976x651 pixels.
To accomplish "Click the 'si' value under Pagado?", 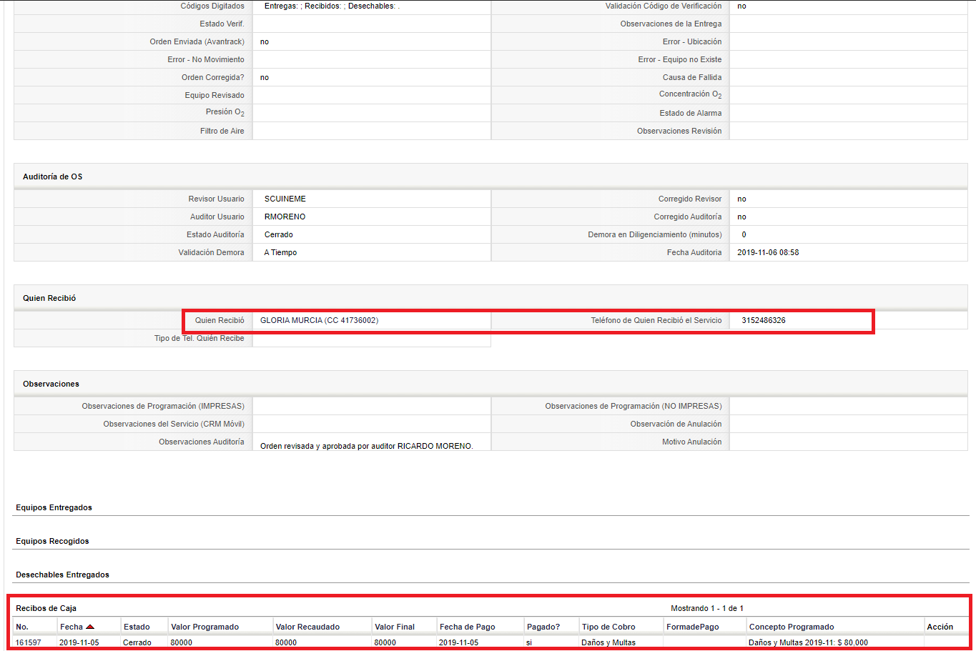I will [x=529, y=642].
